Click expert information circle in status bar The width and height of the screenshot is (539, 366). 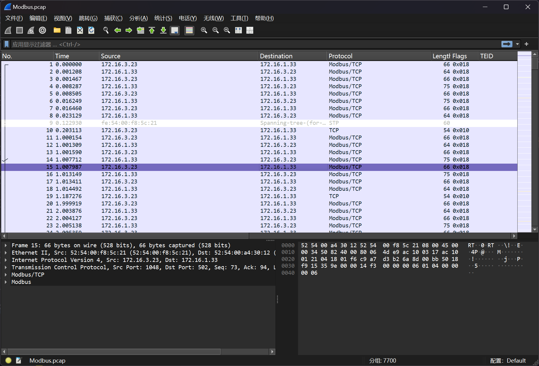9,361
